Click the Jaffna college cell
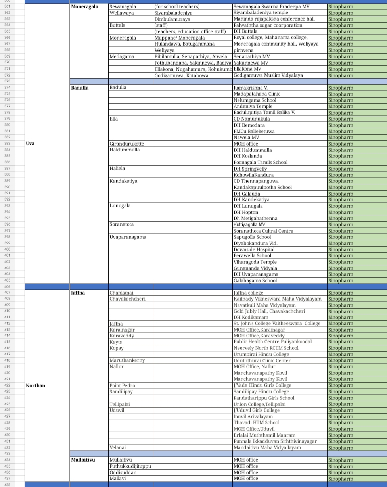 point(280,293)
